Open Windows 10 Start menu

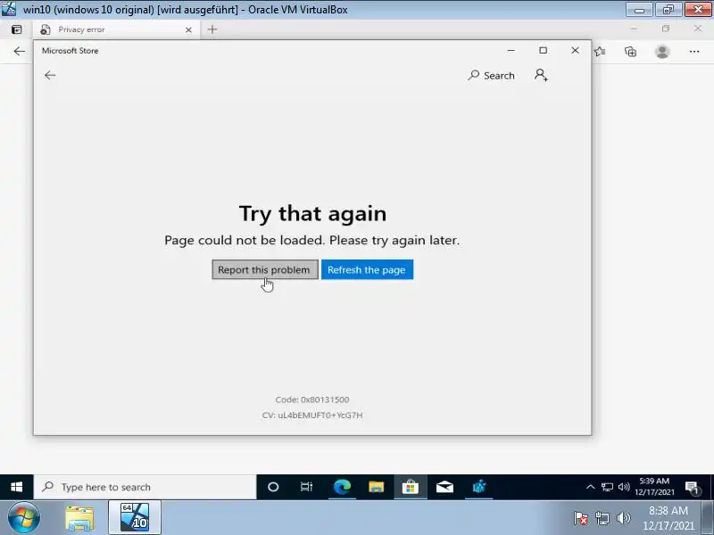[x=16, y=487]
